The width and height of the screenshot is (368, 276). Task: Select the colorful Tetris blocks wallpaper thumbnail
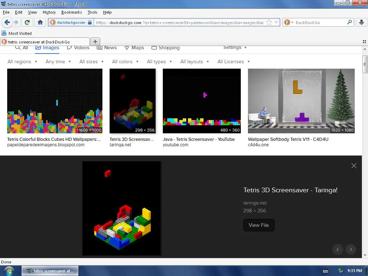click(55, 101)
